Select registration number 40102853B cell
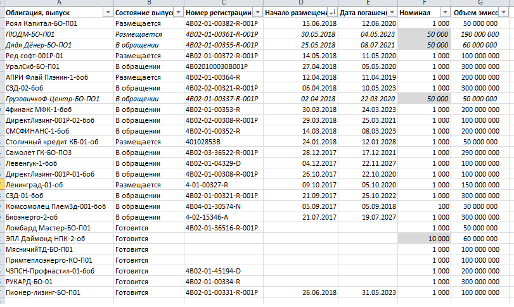The image size is (514, 307). tap(224, 142)
